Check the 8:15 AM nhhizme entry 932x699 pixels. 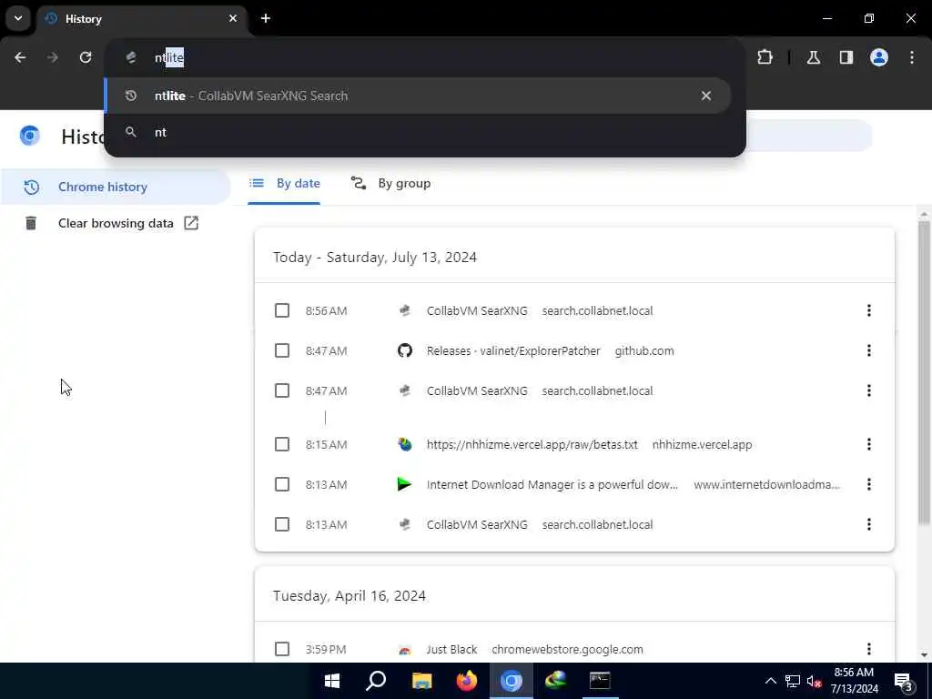282,444
